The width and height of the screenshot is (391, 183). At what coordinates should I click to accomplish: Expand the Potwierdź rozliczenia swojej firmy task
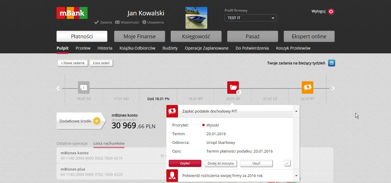tap(296, 176)
